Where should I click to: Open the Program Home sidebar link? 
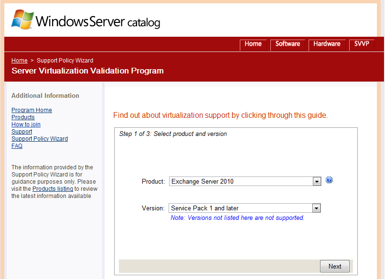[x=32, y=110]
